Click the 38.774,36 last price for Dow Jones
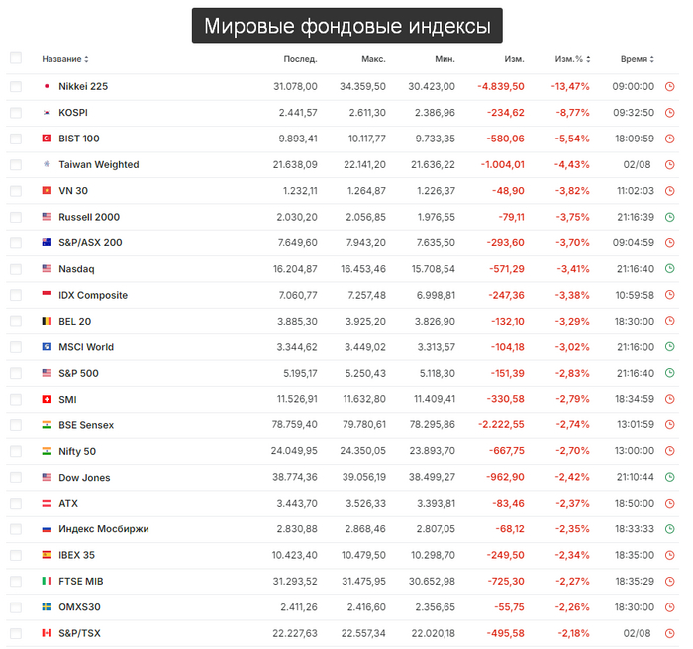Viewport: 693px width, 649px height. pyautogui.click(x=295, y=477)
